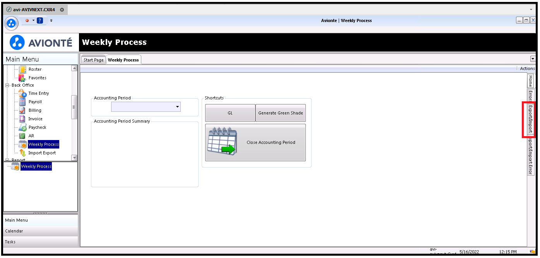
Task: Open the Error vertical side tab
Action: 531,96
